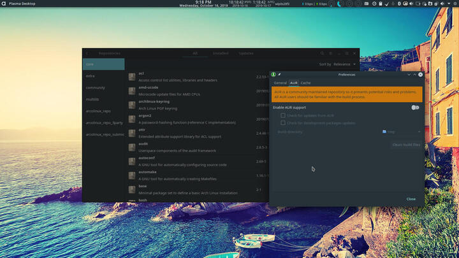Image resolution: width=459 pixels, height=258 pixels.
Task: Show the All packages tab
Action: (x=195, y=54)
